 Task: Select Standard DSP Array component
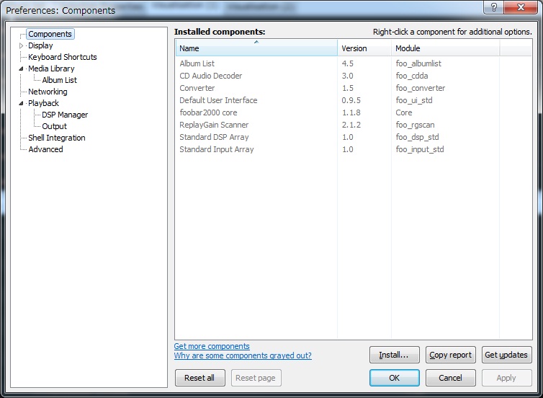(x=353, y=137)
